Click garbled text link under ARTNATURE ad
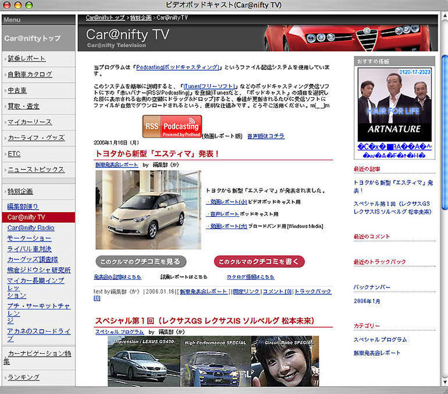Screen dimensions: 448x394 tap(395, 151)
